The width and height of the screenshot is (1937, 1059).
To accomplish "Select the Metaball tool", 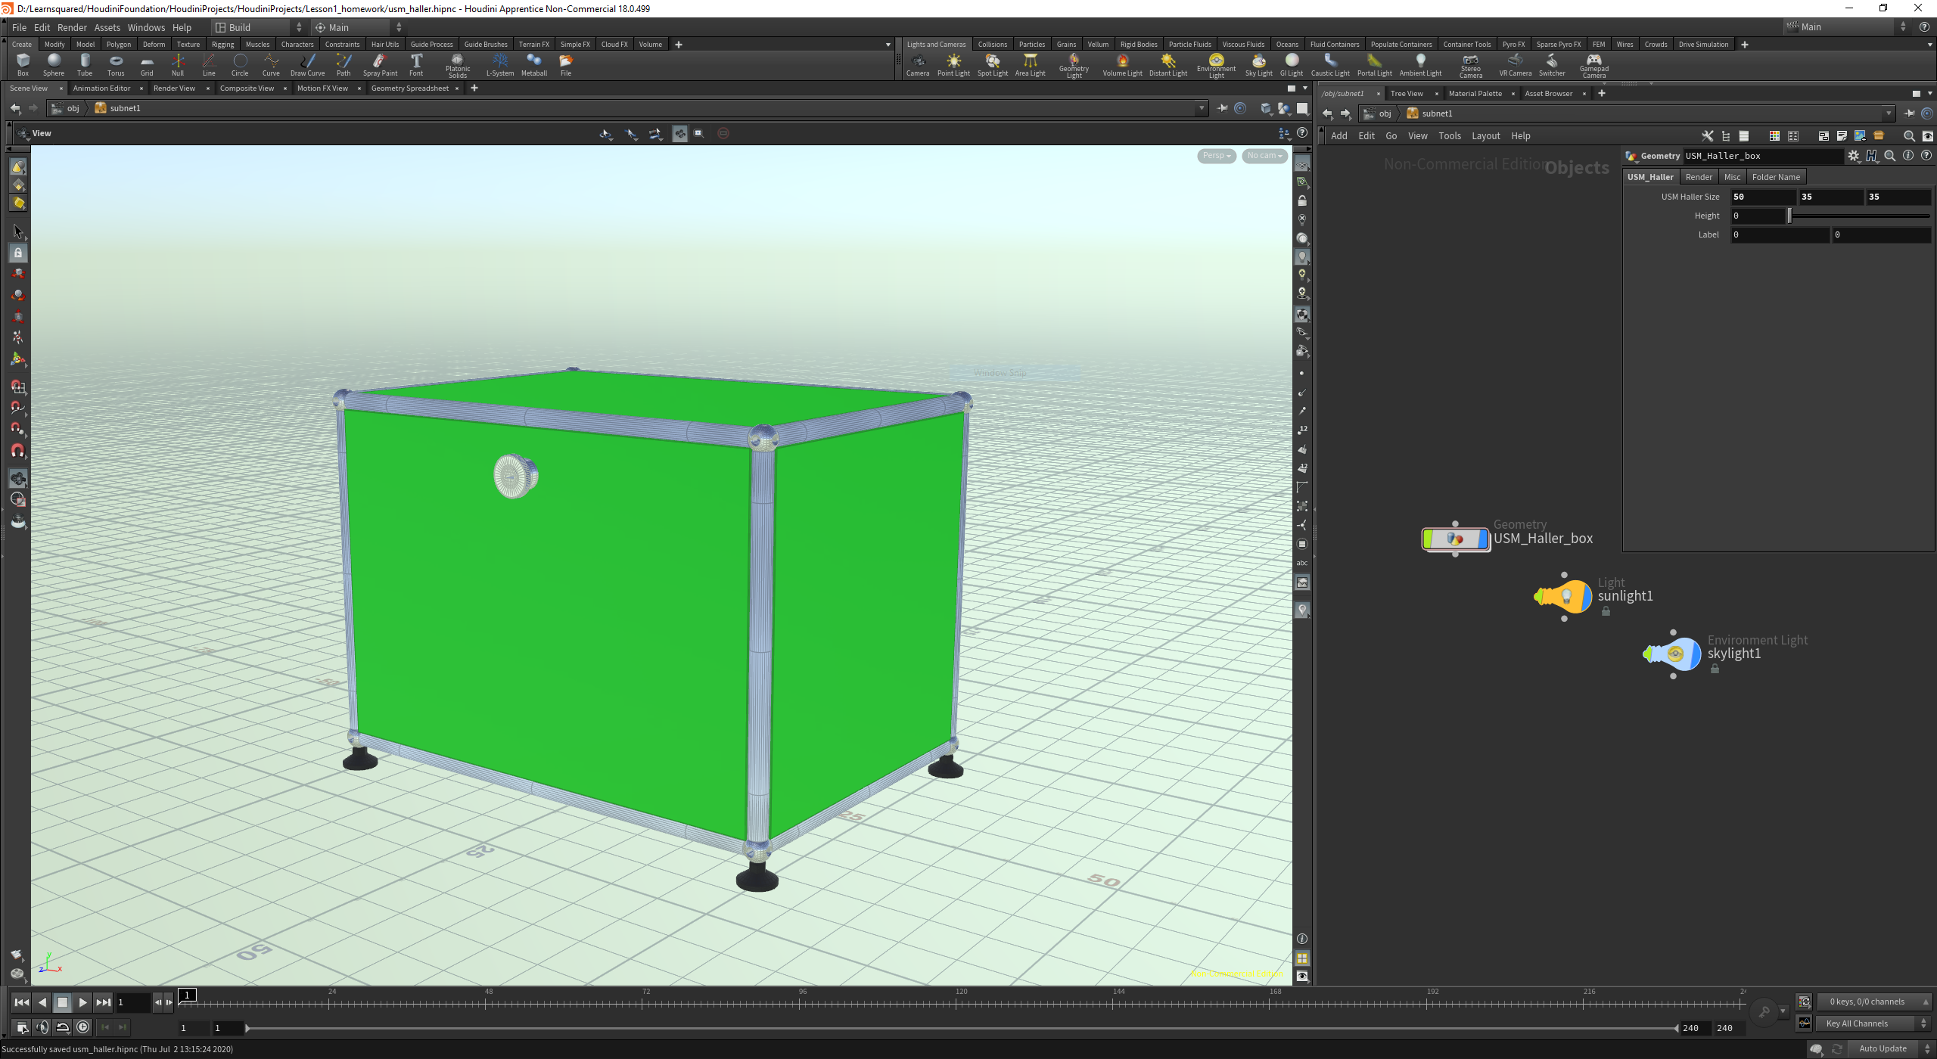I will click(534, 65).
